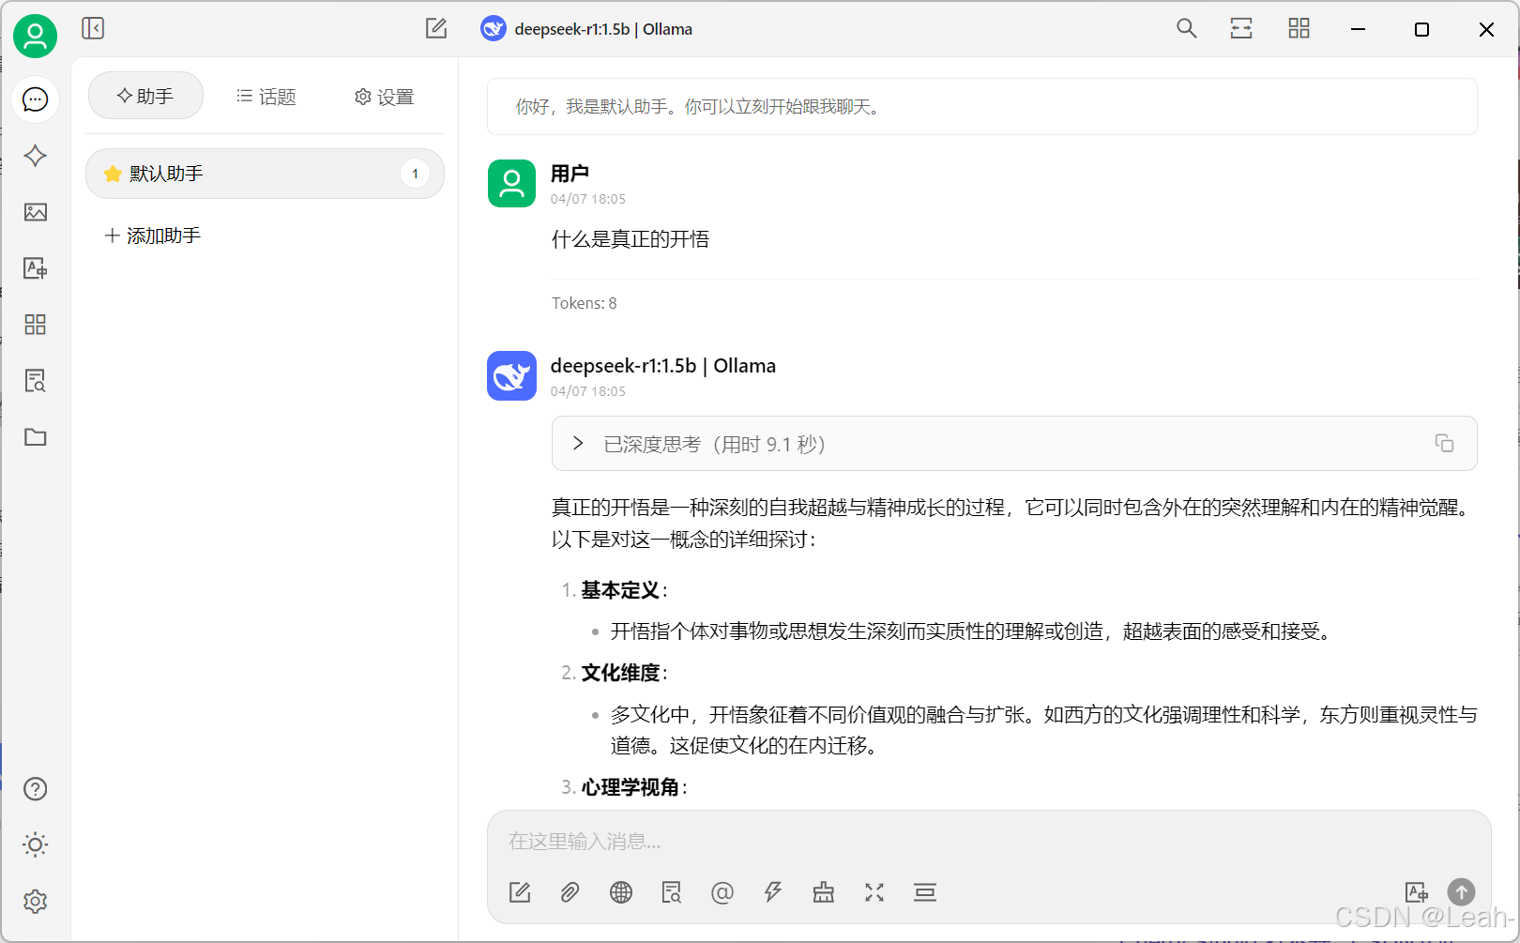Image resolution: width=1520 pixels, height=943 pixels.
Task: Open the files section in sidebar
Action: pyautogui.click(x=35, y=437)
